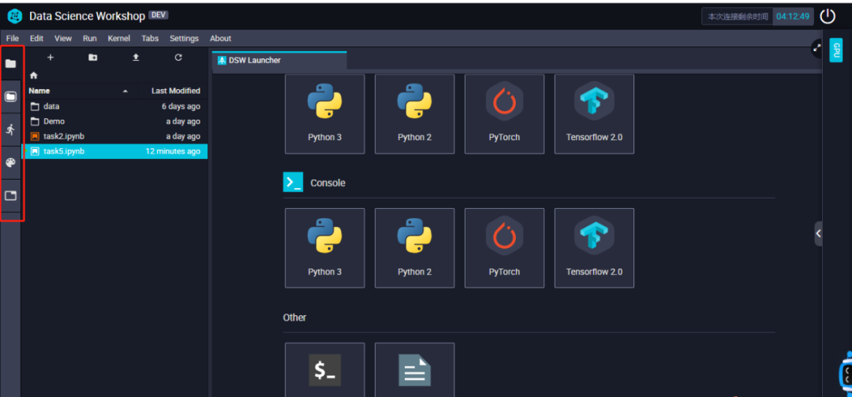
Task: Open the Demo folder
Action: pyautogui.click(x=114, y=121)
